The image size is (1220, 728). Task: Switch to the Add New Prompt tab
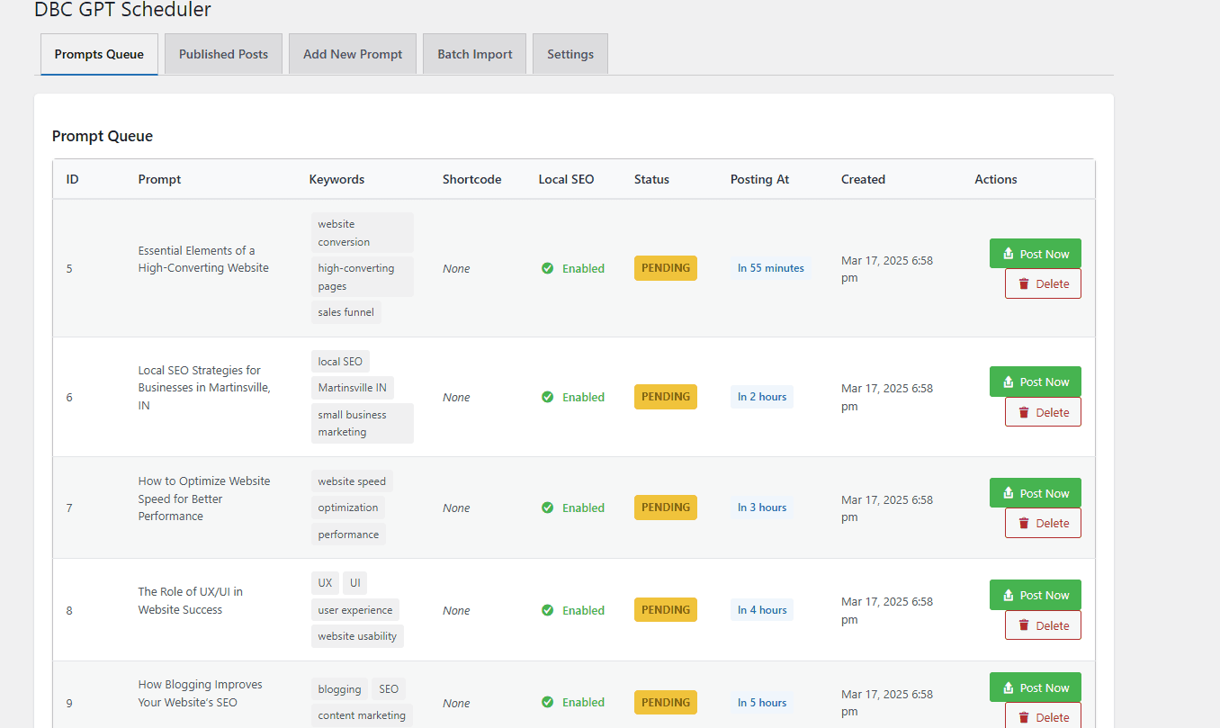click(353, 54)
